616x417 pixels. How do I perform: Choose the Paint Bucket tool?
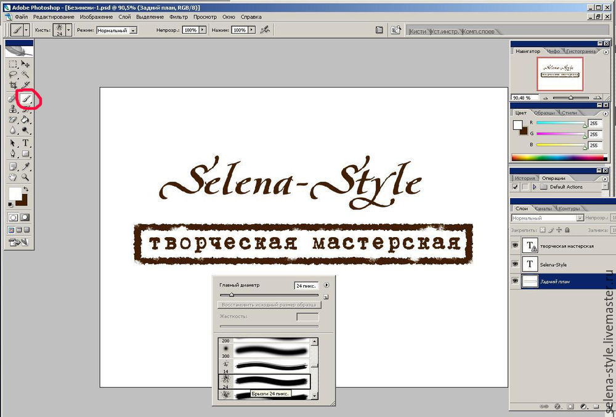pos(26,120)
